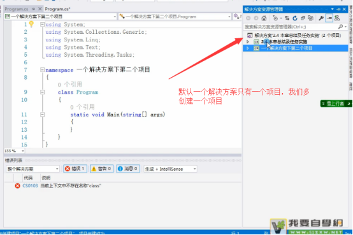The width and height of the screenshot is (353, 235).
Task: Click 'namespace' keyword on line 7
Action: pyautogui.click(x=59, y=70)
